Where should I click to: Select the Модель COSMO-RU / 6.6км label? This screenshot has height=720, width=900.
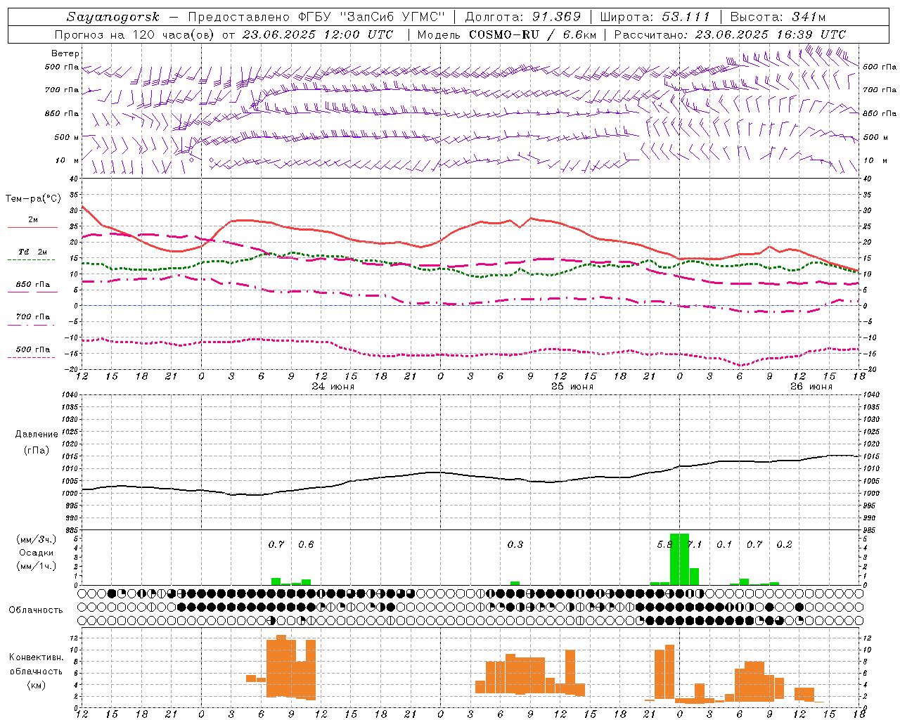(507, 34)
